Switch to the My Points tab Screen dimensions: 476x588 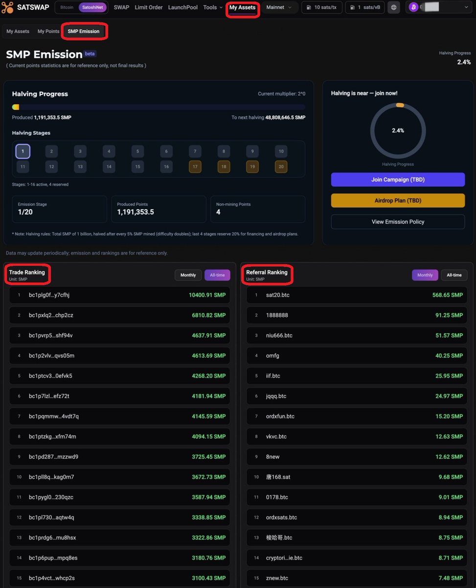[48, 31]
